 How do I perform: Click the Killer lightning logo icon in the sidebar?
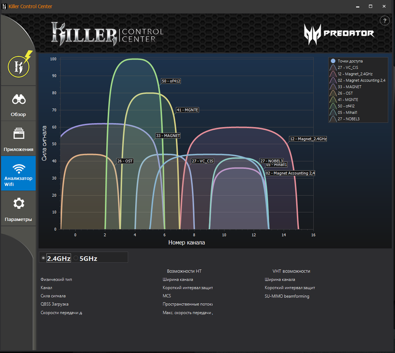pyautogui.click(x=18, y=65)
